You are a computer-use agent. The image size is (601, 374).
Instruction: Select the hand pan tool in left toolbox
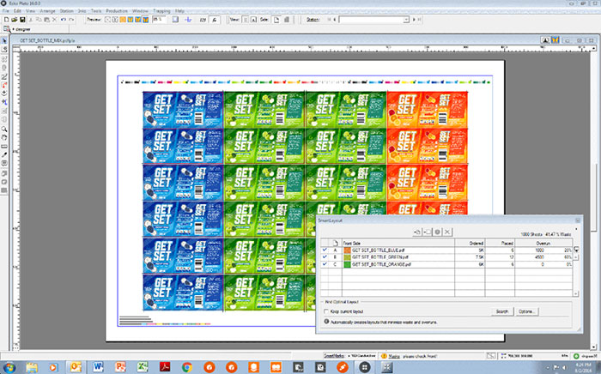(x=4, y=137)
